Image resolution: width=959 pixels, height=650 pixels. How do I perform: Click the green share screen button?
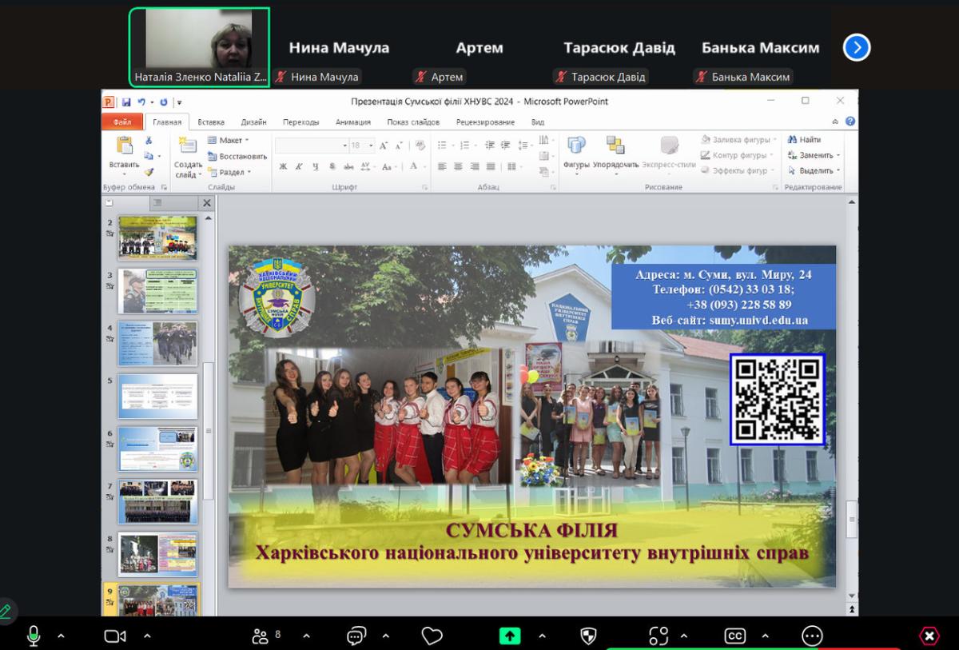pyautogui.click(x=510, y=636)
